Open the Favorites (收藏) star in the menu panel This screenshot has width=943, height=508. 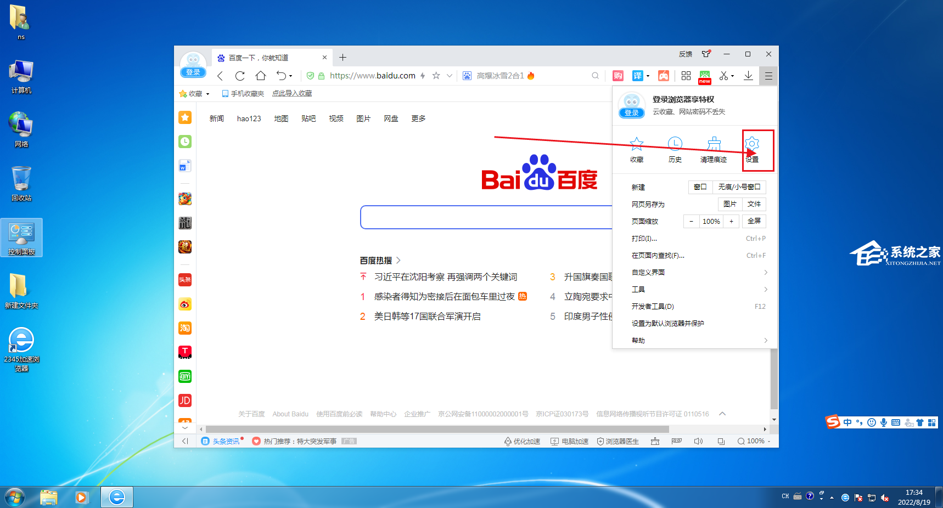pyautogui.click(x=637, y=144)
